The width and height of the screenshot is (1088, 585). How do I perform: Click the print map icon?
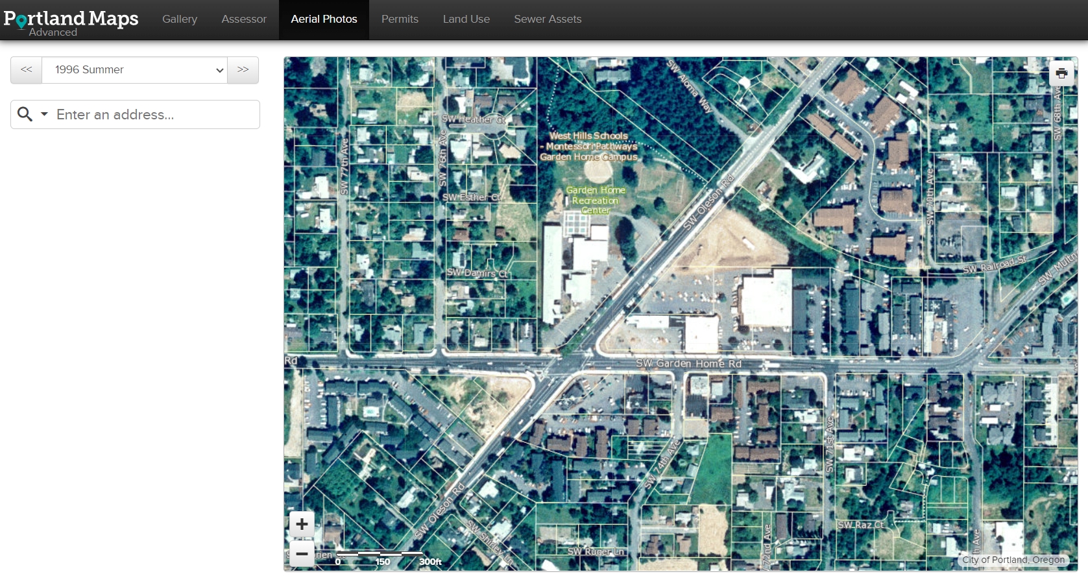1061,73
